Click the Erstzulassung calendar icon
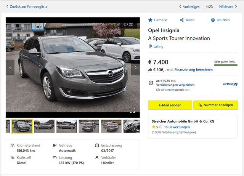244x176 pixels. [x=97, y=145]
